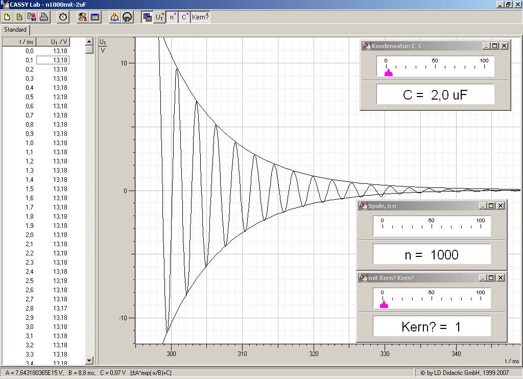Click the Spule window title bar icon
This screenshot has height=379, width=523.
(363, 206)
